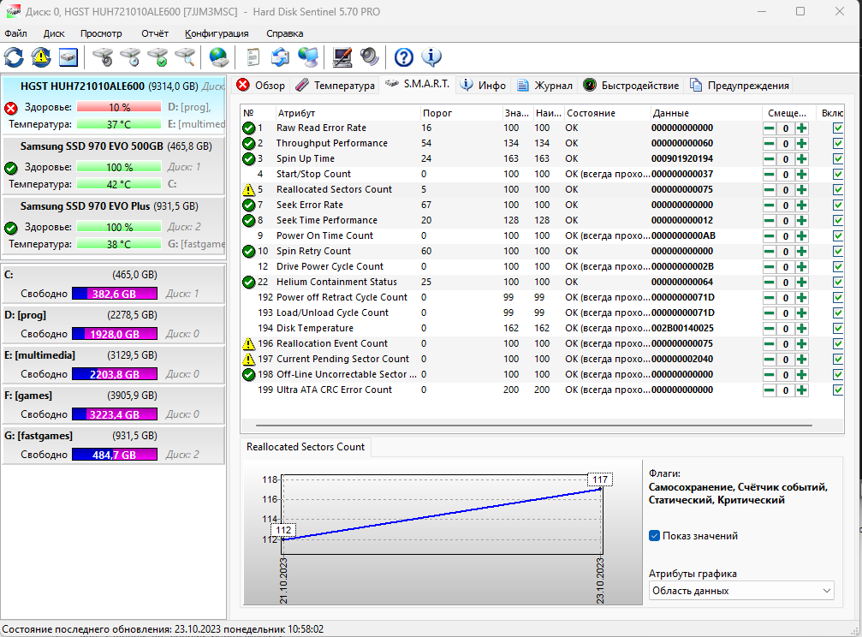Click the refresh disk status toolbar icon
Image resolution: width=862 pixels, height=637 pixels.
[14, 57]
